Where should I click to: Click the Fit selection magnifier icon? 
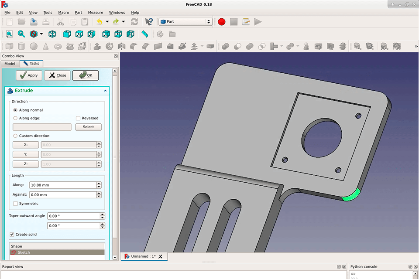[21, 34]
